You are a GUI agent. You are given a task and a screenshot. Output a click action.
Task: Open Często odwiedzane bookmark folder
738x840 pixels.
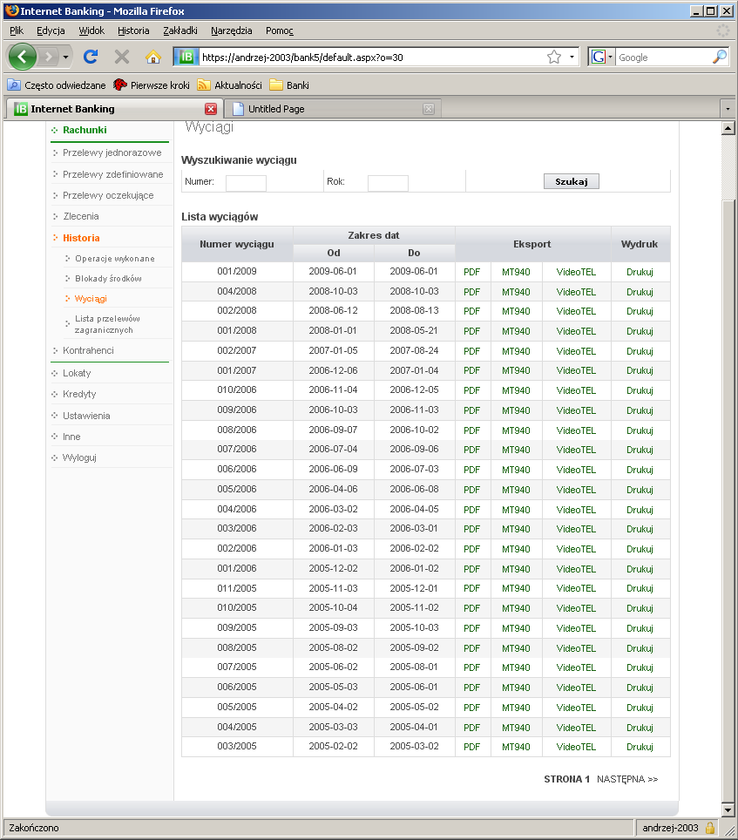[57, 85]
